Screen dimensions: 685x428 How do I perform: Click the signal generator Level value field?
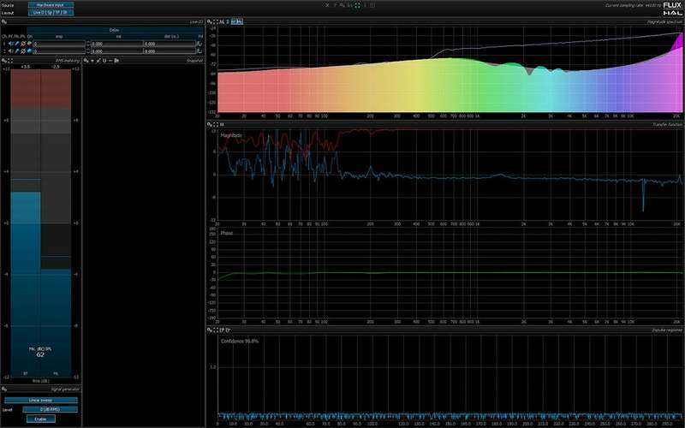tap(51, 410)
